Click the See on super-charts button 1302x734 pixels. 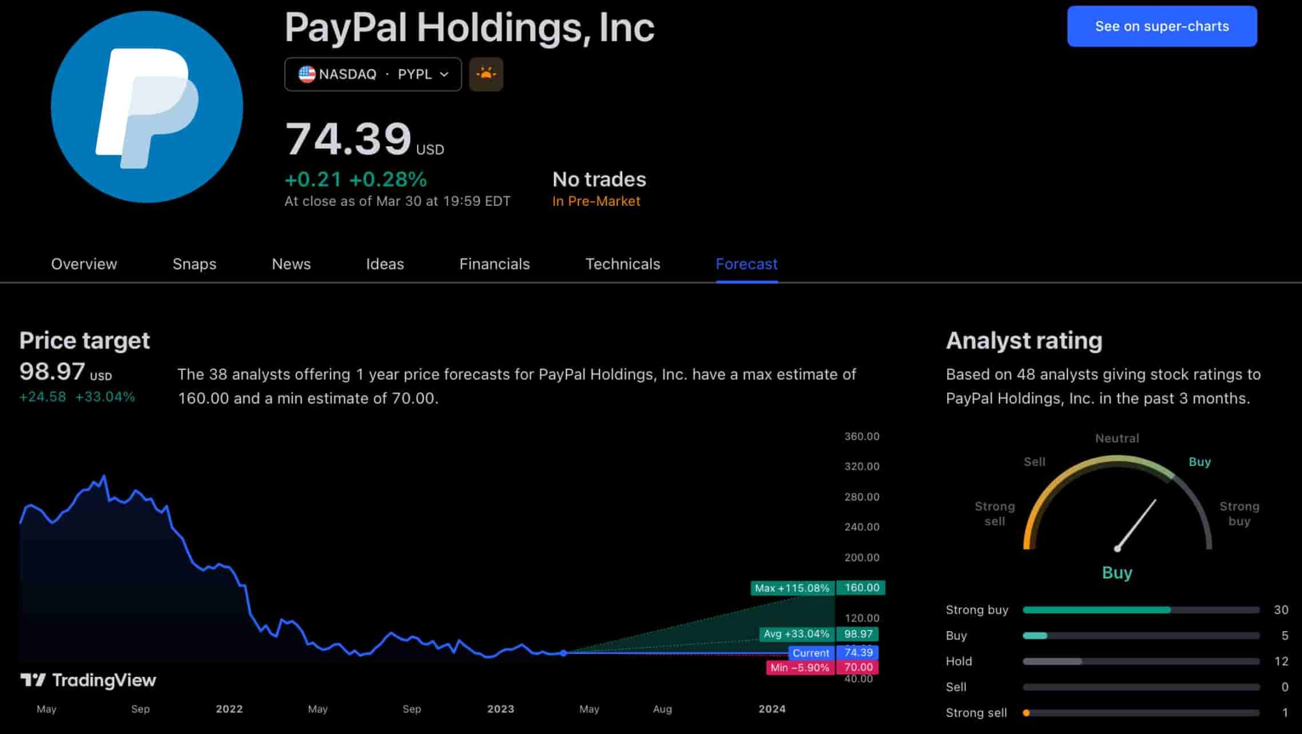1162,26
